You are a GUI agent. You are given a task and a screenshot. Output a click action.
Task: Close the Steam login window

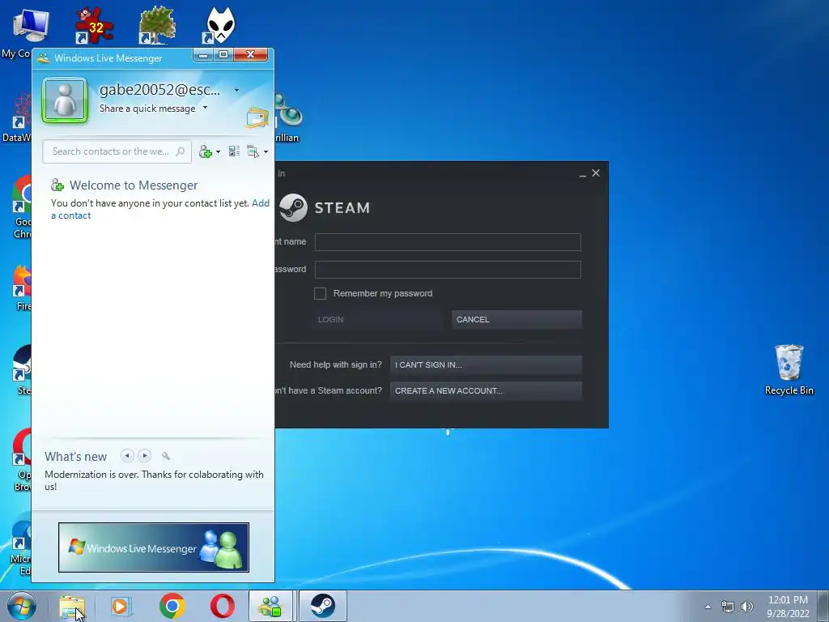[596, 173]
